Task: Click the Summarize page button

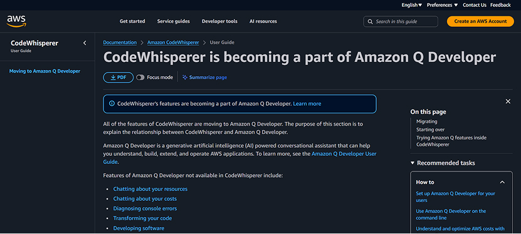Action: click(x=204, y=77)
